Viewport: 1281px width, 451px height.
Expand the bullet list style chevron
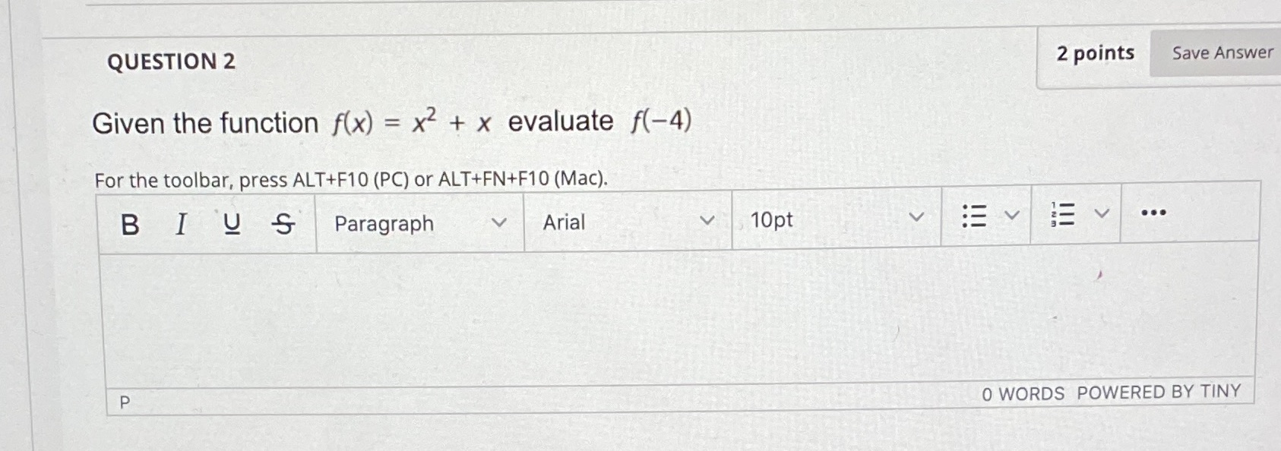point(1011,216)
